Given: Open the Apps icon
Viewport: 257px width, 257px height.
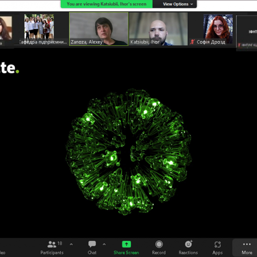Looking at the screenshot, I should click(x=217, y=244).
